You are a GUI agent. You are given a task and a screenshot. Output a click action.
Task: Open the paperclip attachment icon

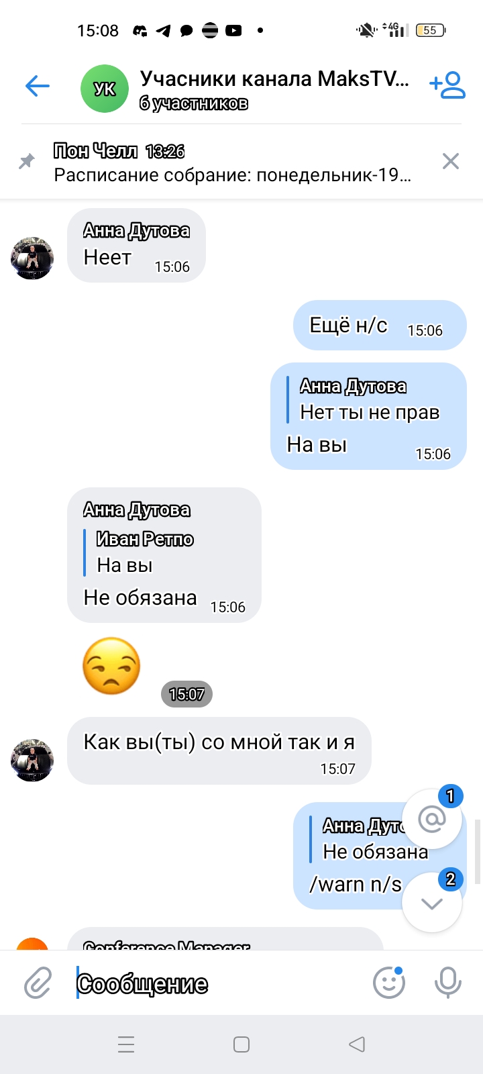click(x=38, y=983)
